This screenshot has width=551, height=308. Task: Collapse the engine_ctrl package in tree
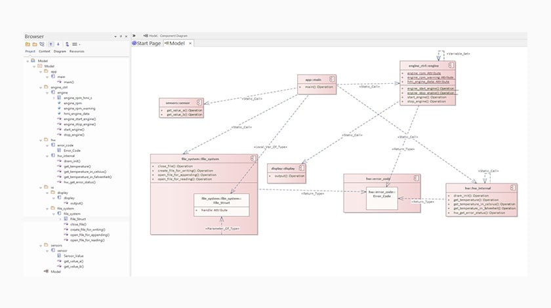[x=41, y=87]
